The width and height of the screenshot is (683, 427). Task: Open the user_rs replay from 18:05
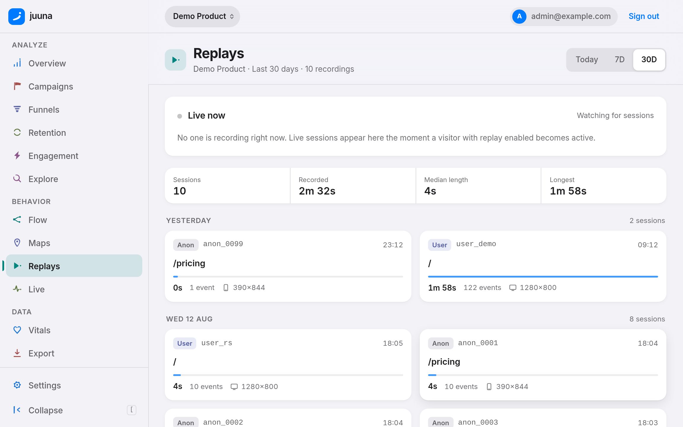[x=288, y=365]
